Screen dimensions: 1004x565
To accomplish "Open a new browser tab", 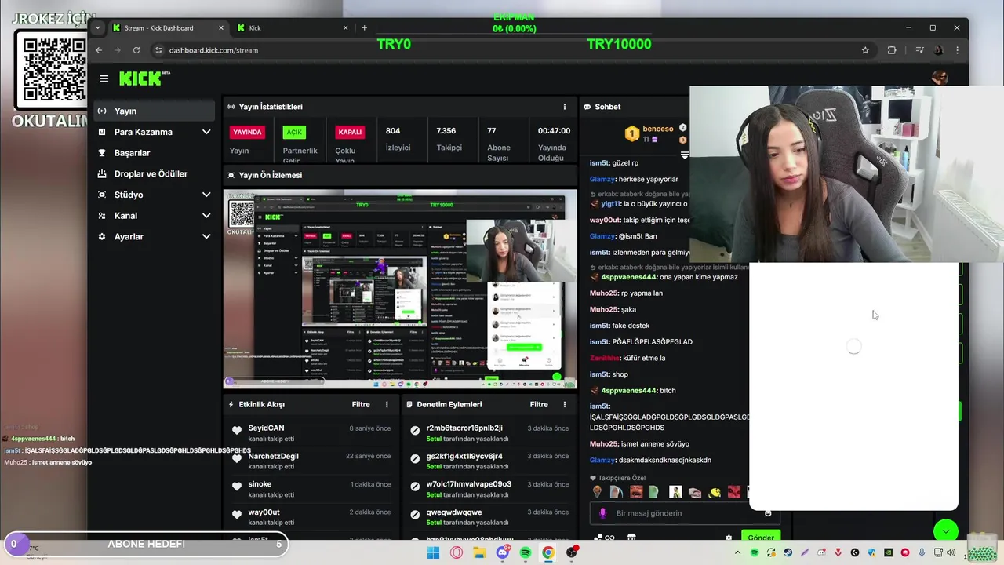I will point(364,28).
